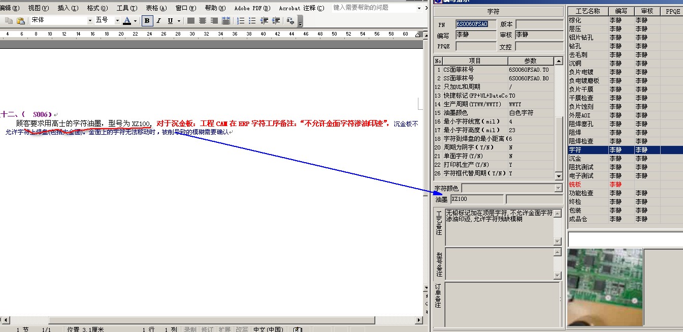Decrease indent icon in toolbar

(x=264, y=21)
